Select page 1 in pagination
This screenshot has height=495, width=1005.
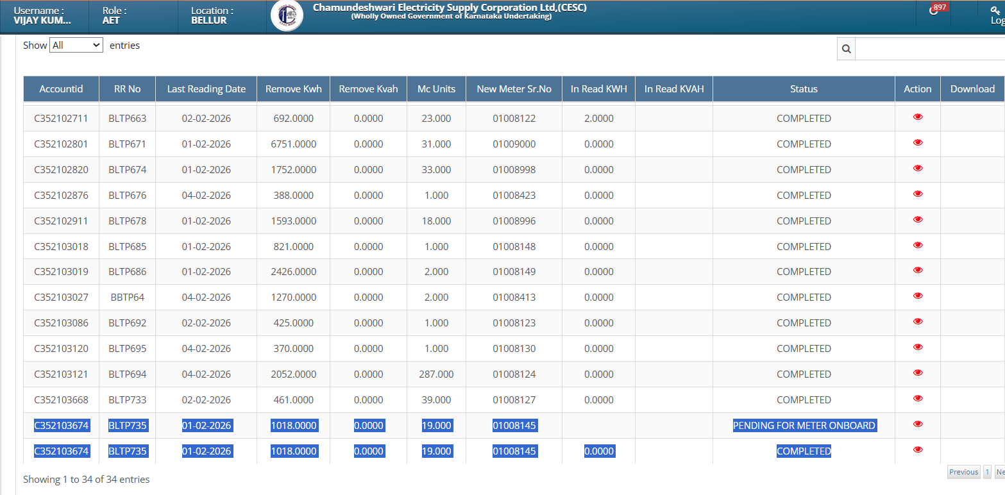tap(987, 472)
